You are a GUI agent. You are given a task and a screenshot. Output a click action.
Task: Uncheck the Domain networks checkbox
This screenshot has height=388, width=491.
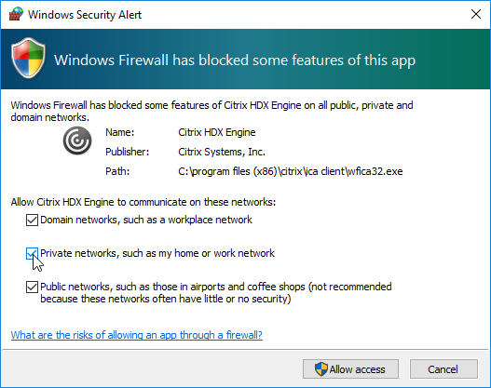(x=32, y=221)
